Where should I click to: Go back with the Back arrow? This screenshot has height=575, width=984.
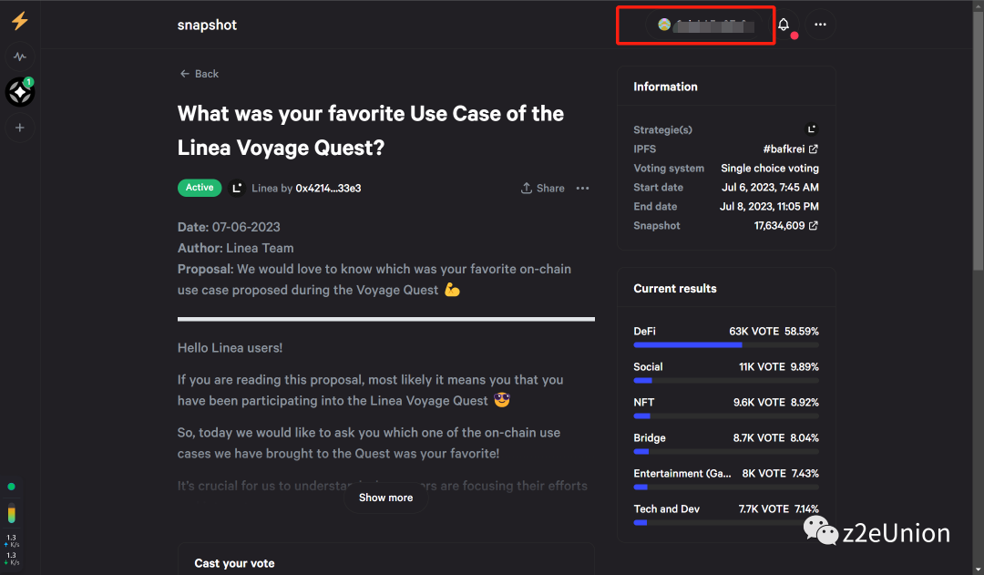point(199,74)
